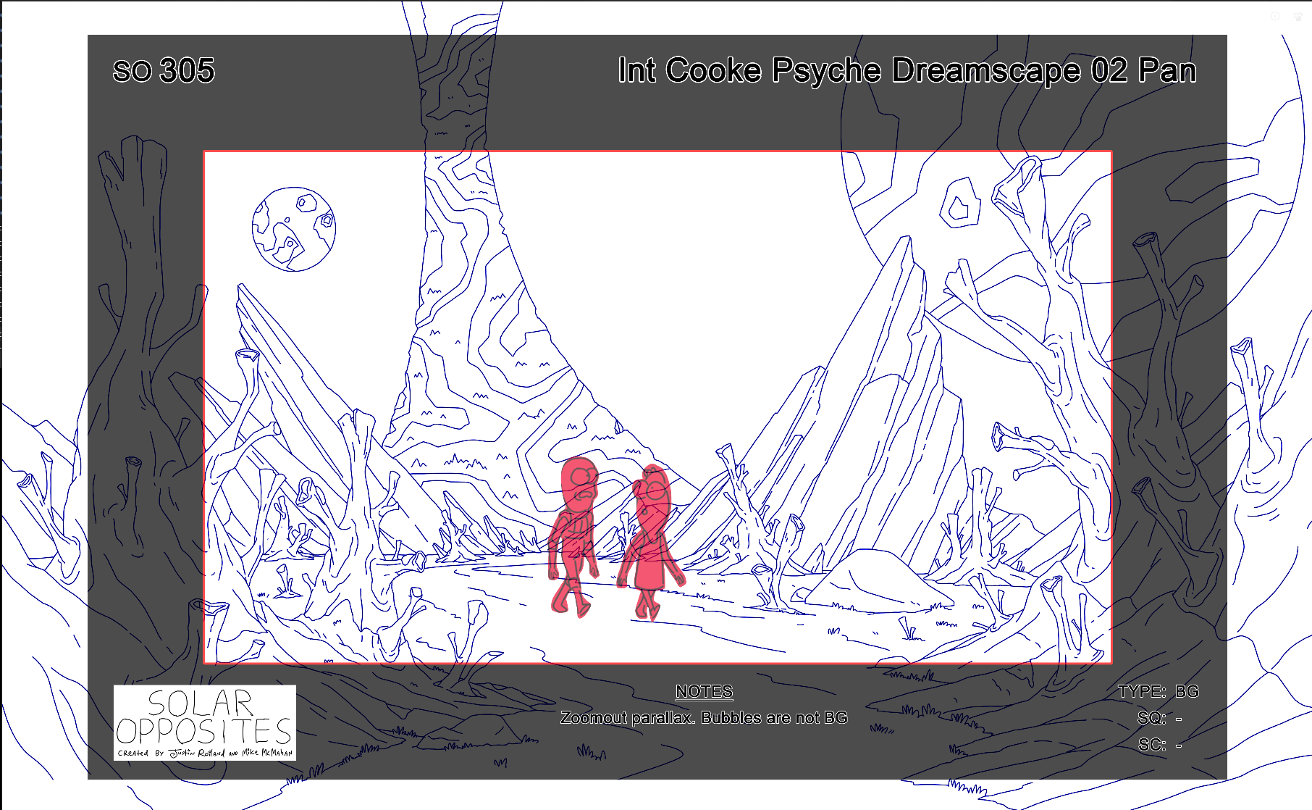Click the 'SQ: -' field

tap(1159, 718)
